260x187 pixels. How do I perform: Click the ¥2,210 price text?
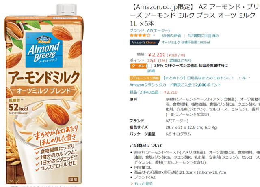[x=157, y=55]
